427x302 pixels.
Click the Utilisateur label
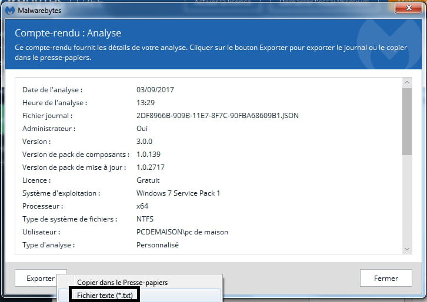point(41,232)
